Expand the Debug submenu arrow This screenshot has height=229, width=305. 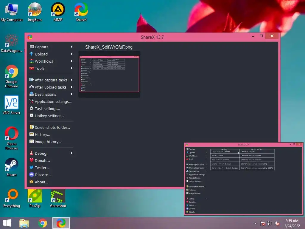pyautogui.click(x=72, y=153)
